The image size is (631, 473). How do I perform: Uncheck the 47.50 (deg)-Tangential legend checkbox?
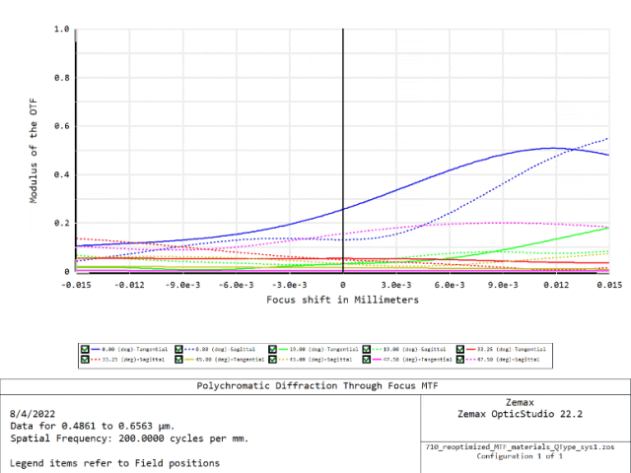[x=366, y=359]
